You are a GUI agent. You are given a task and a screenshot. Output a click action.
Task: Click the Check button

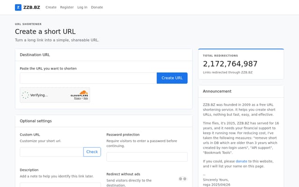click(92, 152)
